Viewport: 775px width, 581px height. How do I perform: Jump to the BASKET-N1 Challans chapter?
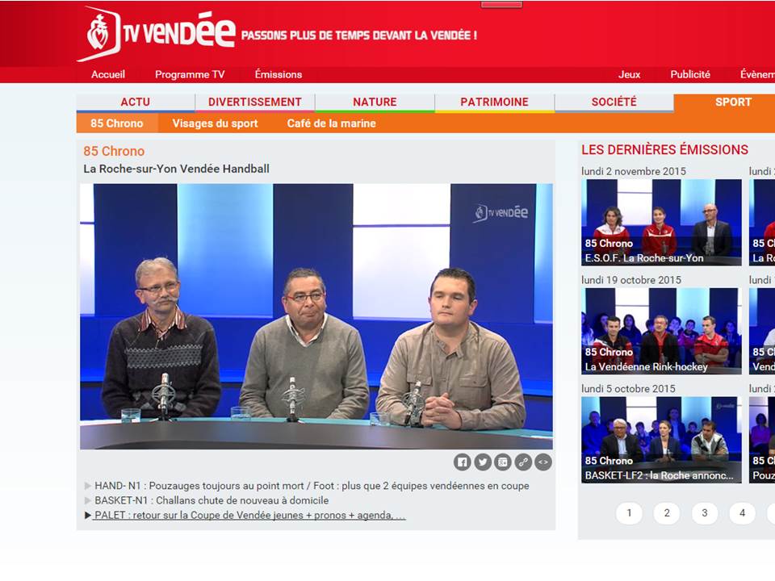pyautogui.click(x=212, y=500)
